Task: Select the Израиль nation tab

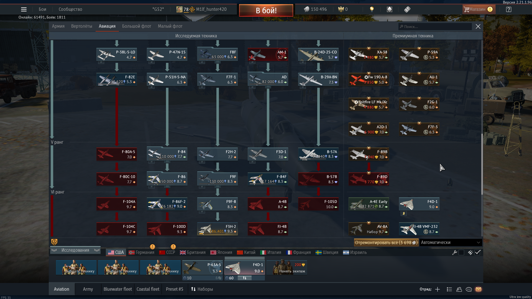Action: pyautogui.click(x=355, y=252)
